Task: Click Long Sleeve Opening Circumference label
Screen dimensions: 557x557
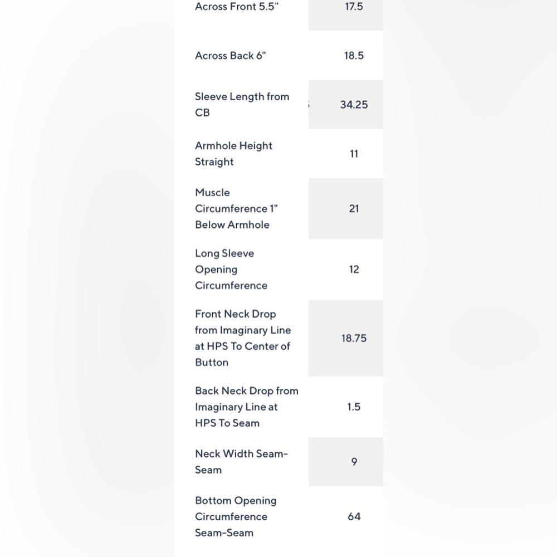Action: click(231, 269)
